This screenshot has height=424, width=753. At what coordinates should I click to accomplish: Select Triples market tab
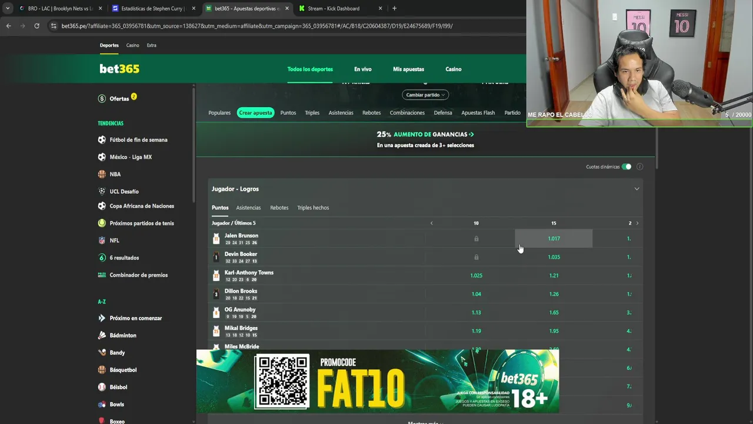click(312, 112)
